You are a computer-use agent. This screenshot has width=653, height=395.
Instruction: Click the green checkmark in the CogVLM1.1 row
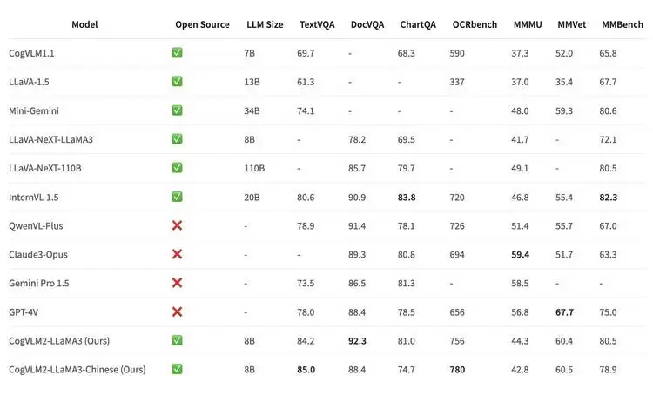pos(177,53)
